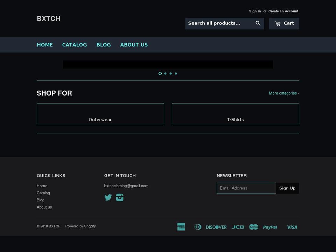Click the Discover payment icon
Image resolution: width=336 pixels, height=252 pixels.
[x=216, y=227]
